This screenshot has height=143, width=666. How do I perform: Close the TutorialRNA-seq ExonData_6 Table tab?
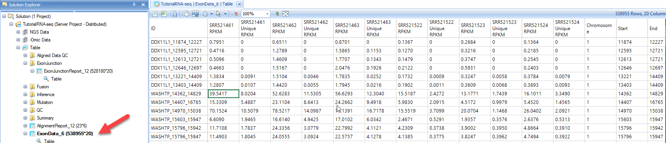pos(239,4)
